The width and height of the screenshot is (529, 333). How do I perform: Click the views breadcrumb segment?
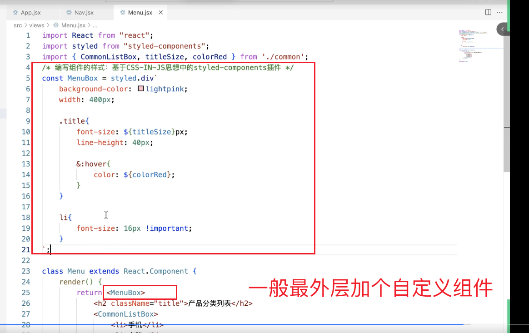36,25
